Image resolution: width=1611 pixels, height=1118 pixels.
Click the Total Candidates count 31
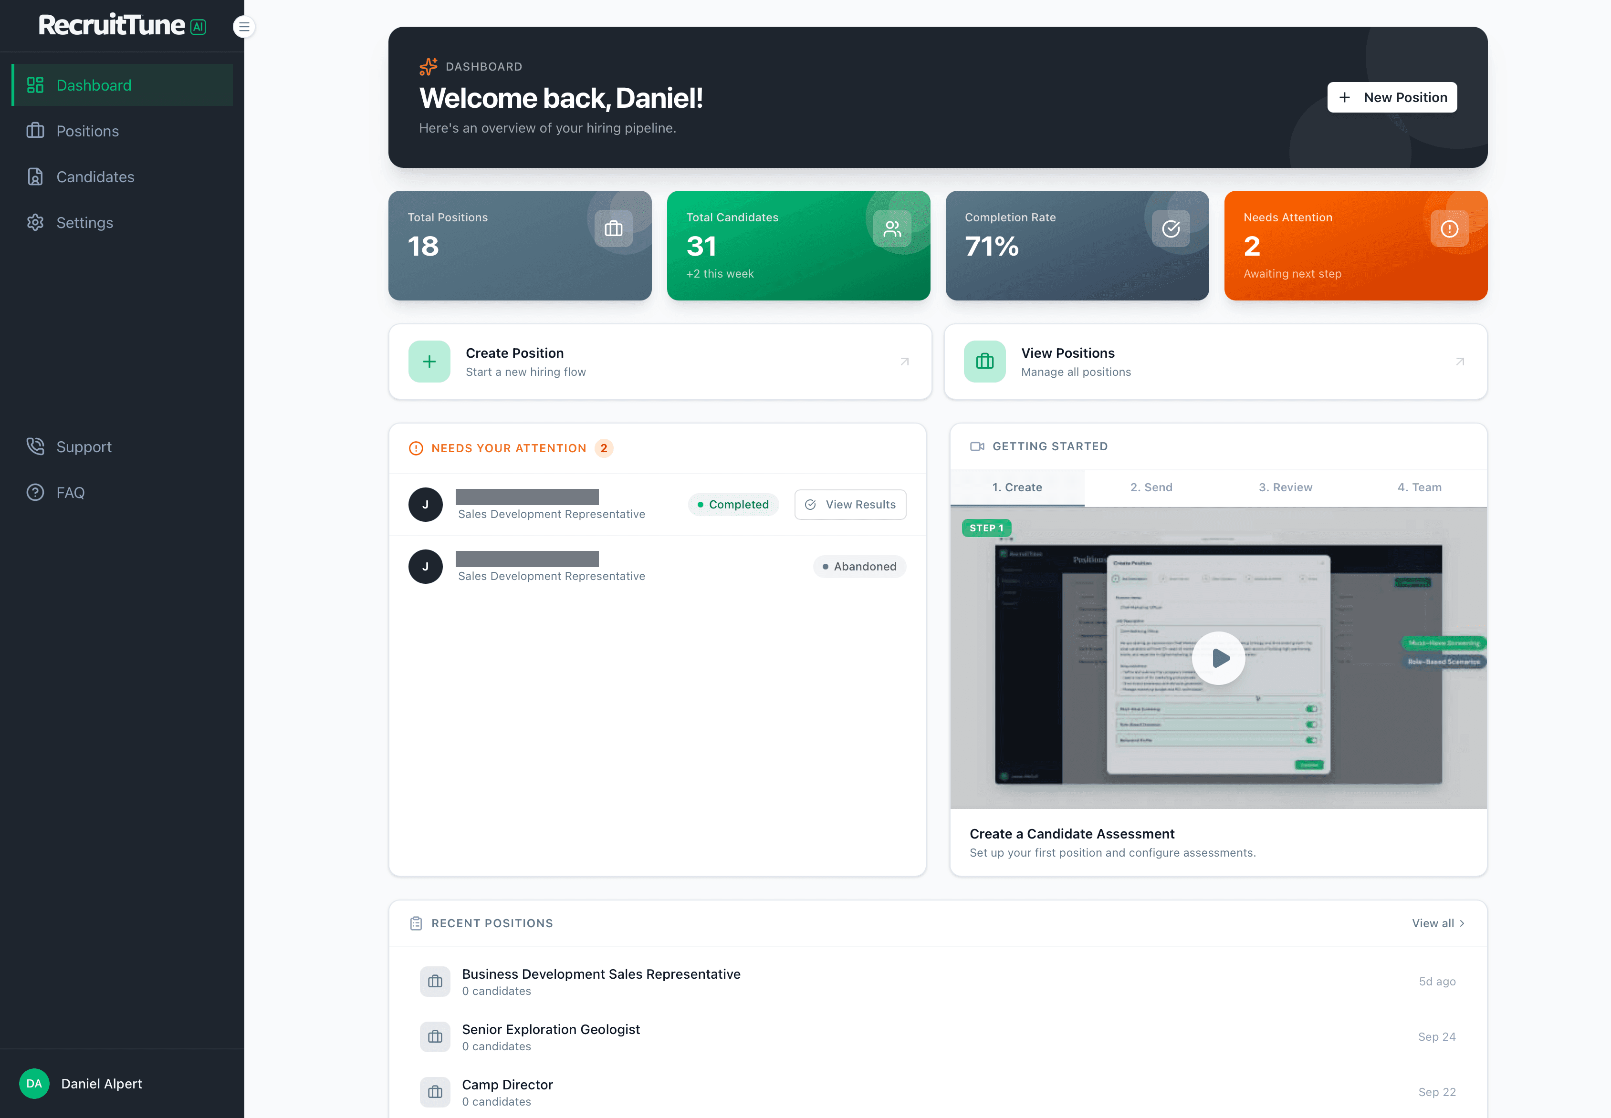pyautogui.click(x=701, y=246)
